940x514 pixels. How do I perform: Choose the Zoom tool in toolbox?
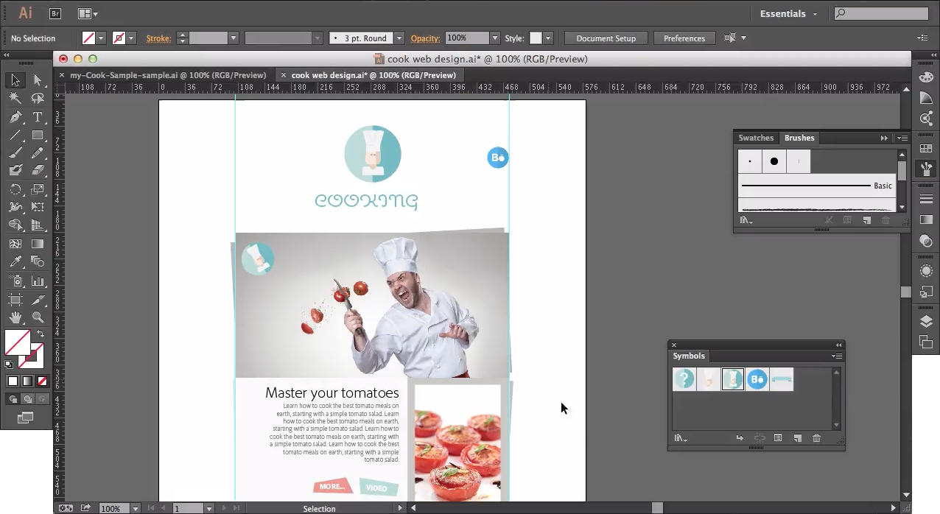[x=38, y=318]
